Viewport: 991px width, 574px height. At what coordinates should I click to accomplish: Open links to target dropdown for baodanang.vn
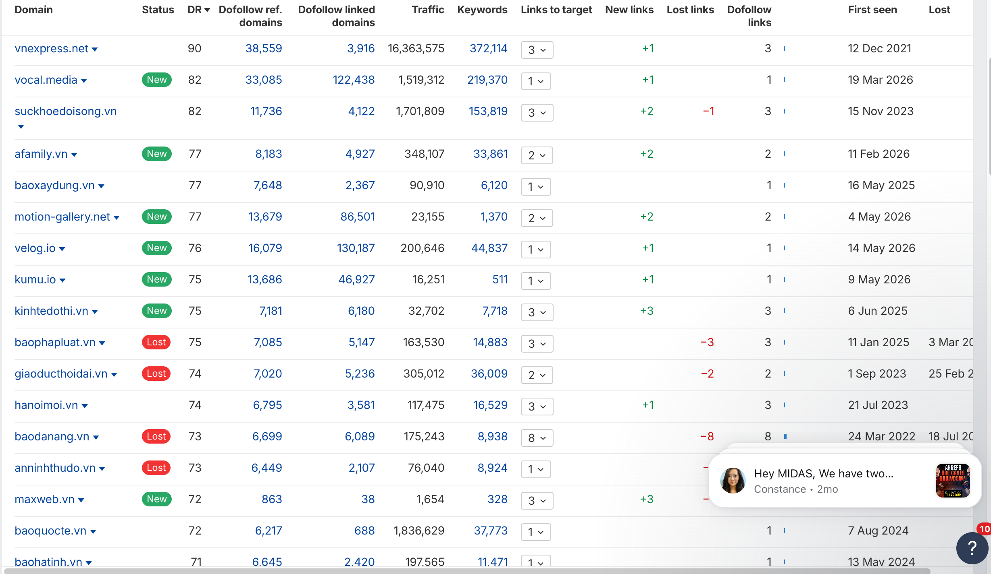[537, 438]
